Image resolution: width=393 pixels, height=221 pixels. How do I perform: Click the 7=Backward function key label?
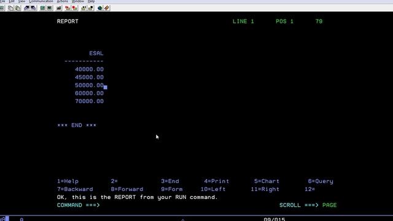(x=75, y=189)
